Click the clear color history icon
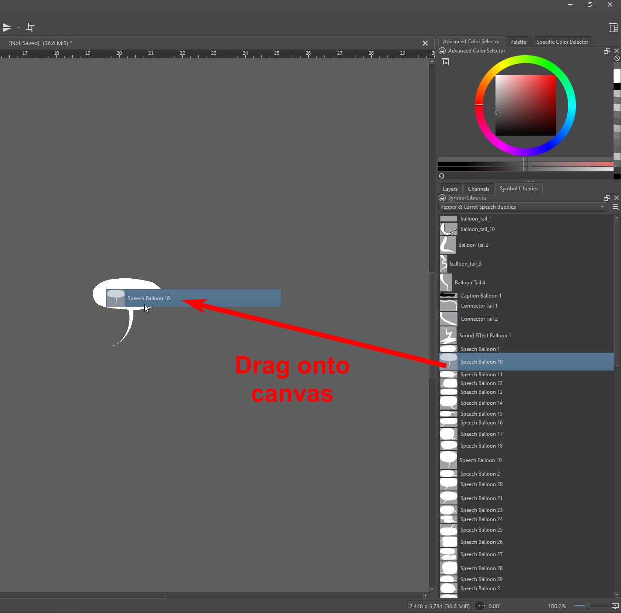The image size is (621, 613). [617, 58]
